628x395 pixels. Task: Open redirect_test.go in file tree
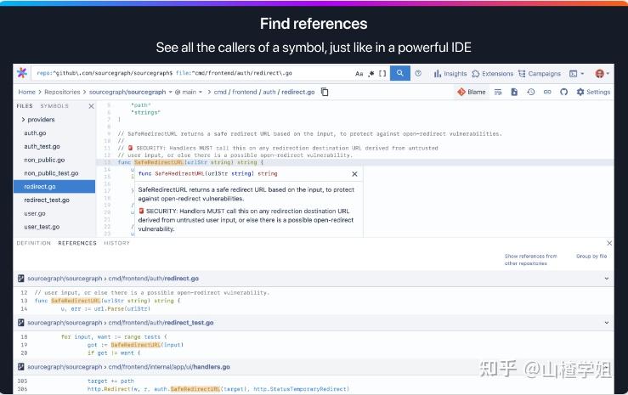(x=47, y=200)
